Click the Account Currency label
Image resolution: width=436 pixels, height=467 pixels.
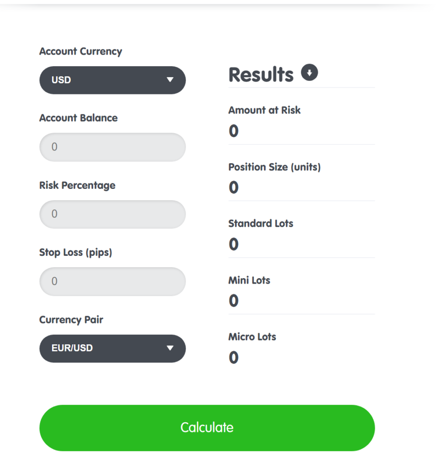tap(81, 52)
